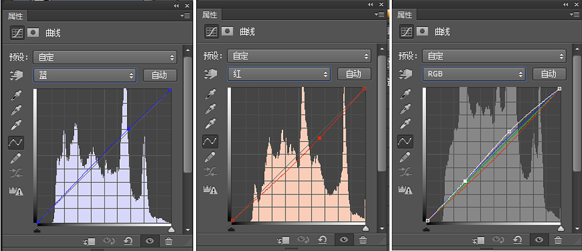Viewport: 582px width, 251px height.
Task: Click the smooth curve icon in the Blue panel
Action: point(16,173)
